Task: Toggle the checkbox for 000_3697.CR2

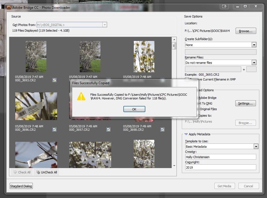Action: coord(108,129)
